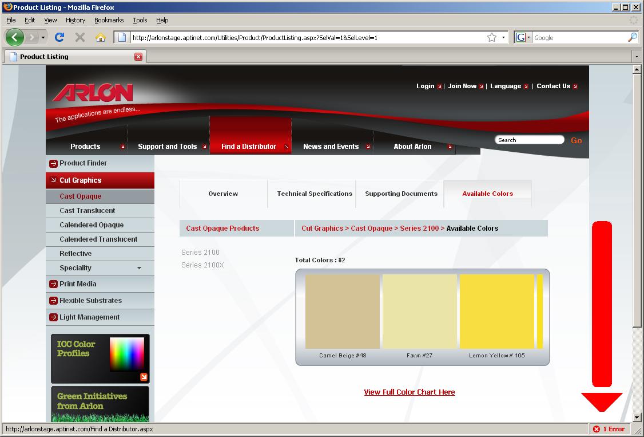Open the News and Events navigation menu

click(332, 147)
